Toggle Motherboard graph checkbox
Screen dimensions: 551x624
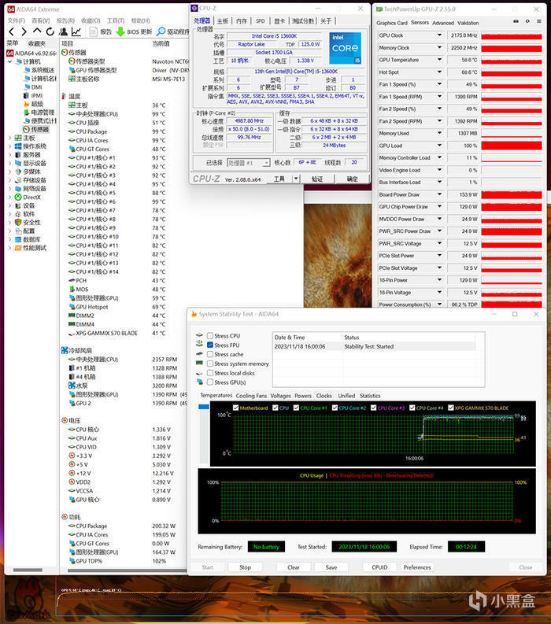tap(235, 408)
